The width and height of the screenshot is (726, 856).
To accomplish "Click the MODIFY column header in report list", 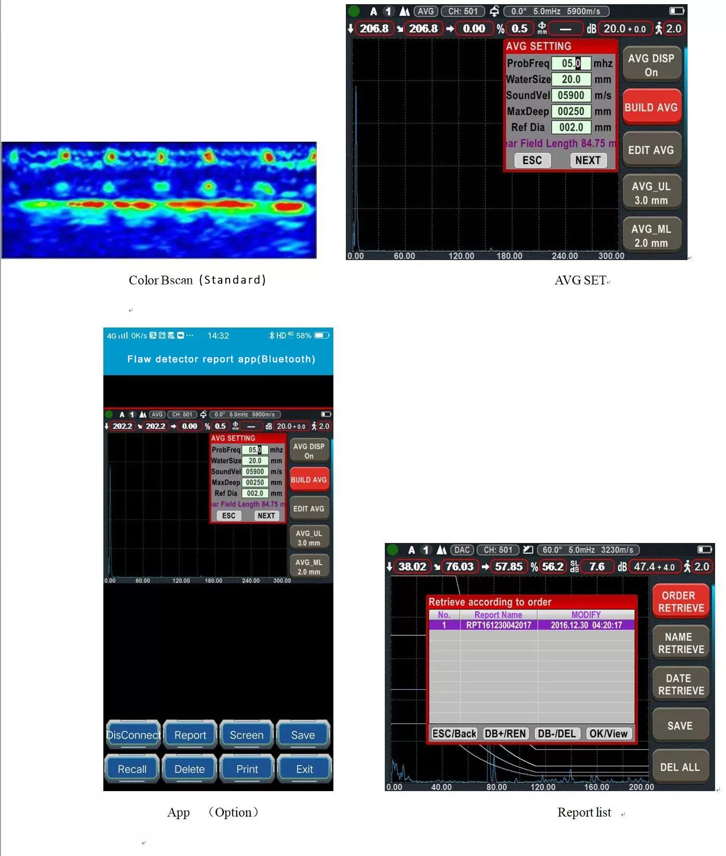I will coord(586,615).
